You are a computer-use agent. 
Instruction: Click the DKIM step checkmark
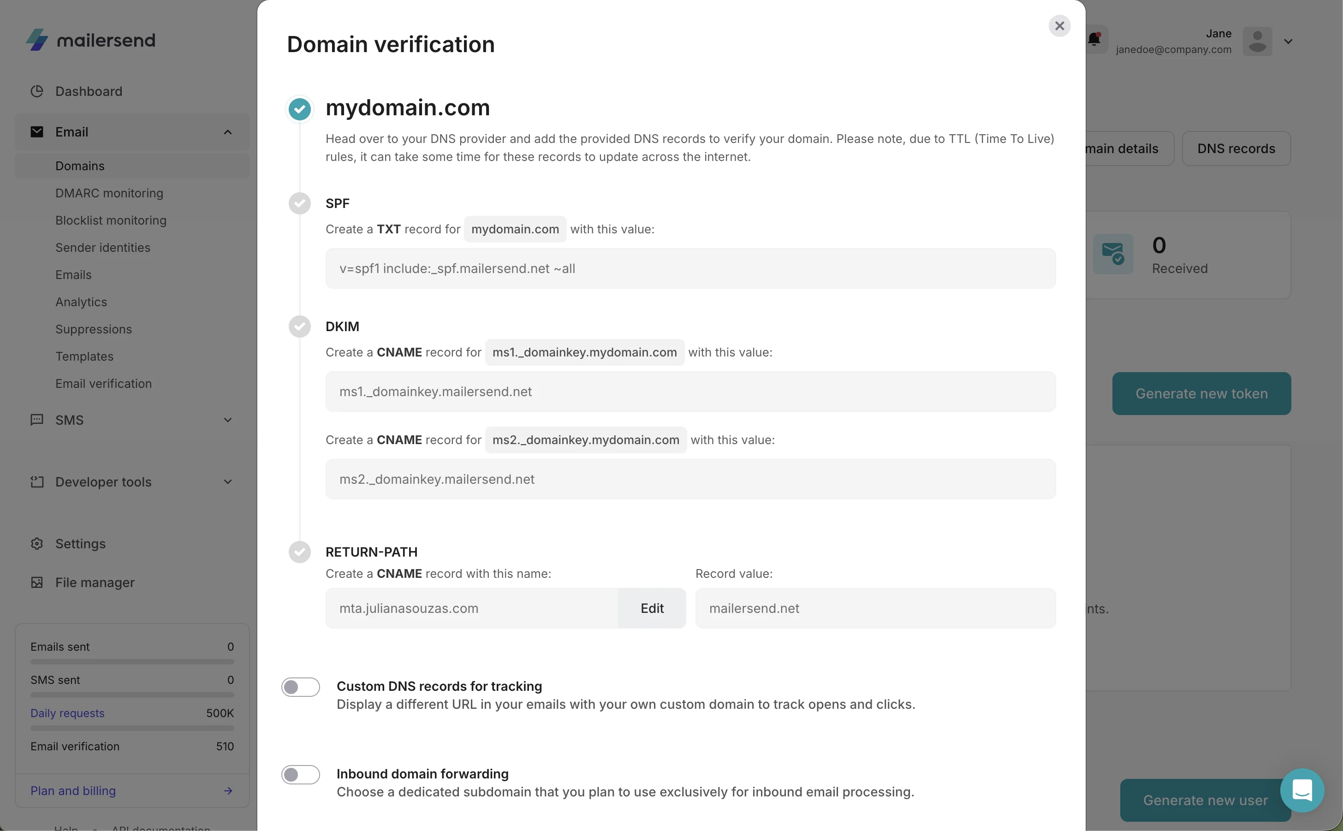(x=299, y=326)
